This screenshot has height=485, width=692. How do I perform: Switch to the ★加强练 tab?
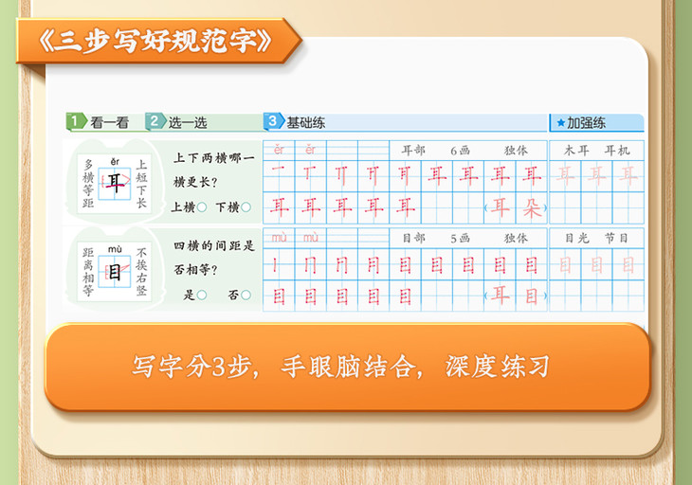(x=596, y=122)
